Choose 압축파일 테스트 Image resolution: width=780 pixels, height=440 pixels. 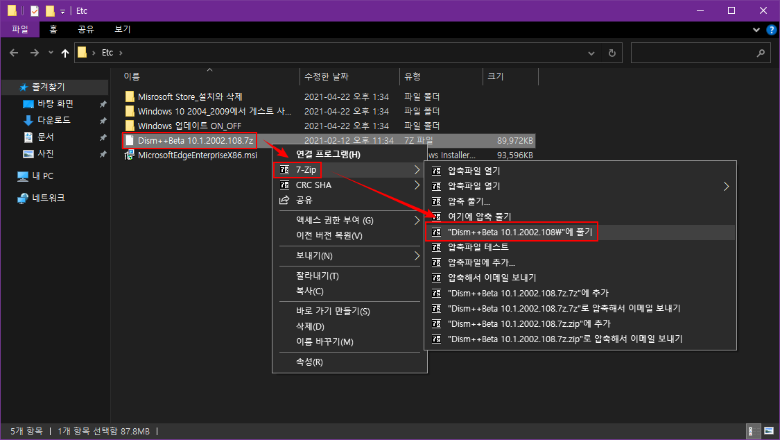pos(580,247)
